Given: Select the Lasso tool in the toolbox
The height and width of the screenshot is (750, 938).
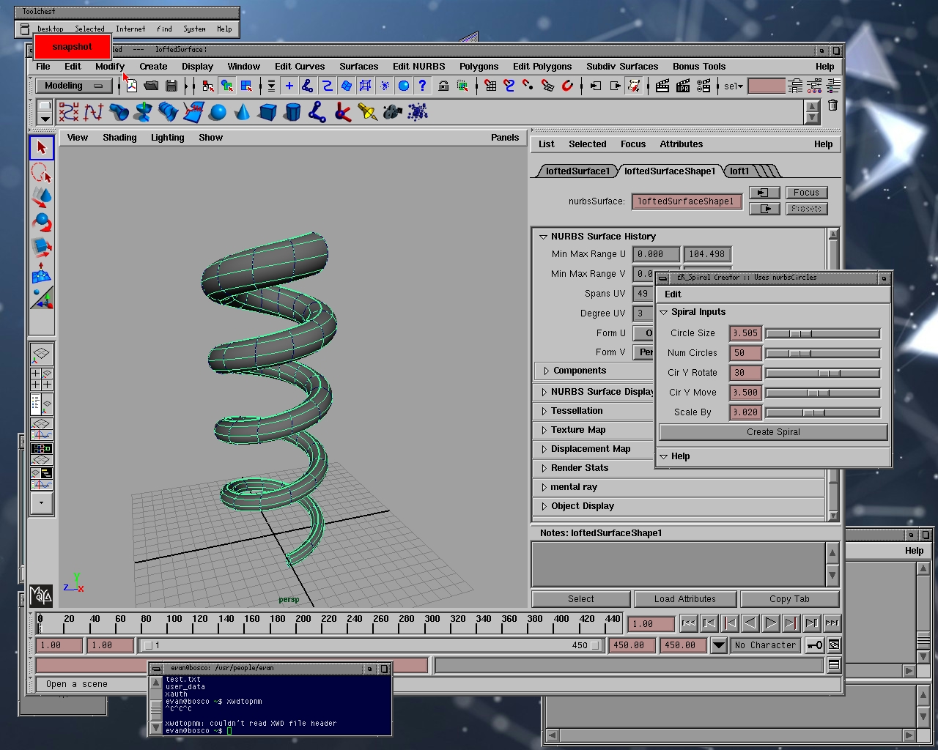Looking at the screenshot, I should tap(41, 173).
